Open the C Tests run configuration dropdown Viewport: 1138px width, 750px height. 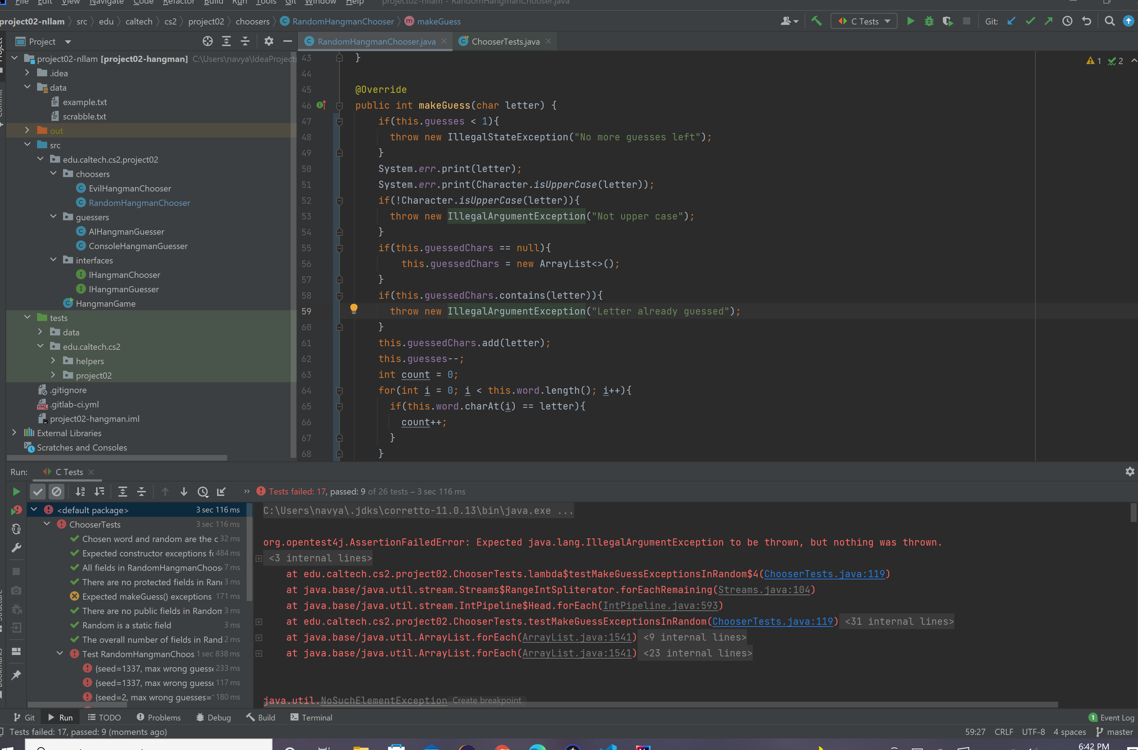click(864, 21)
